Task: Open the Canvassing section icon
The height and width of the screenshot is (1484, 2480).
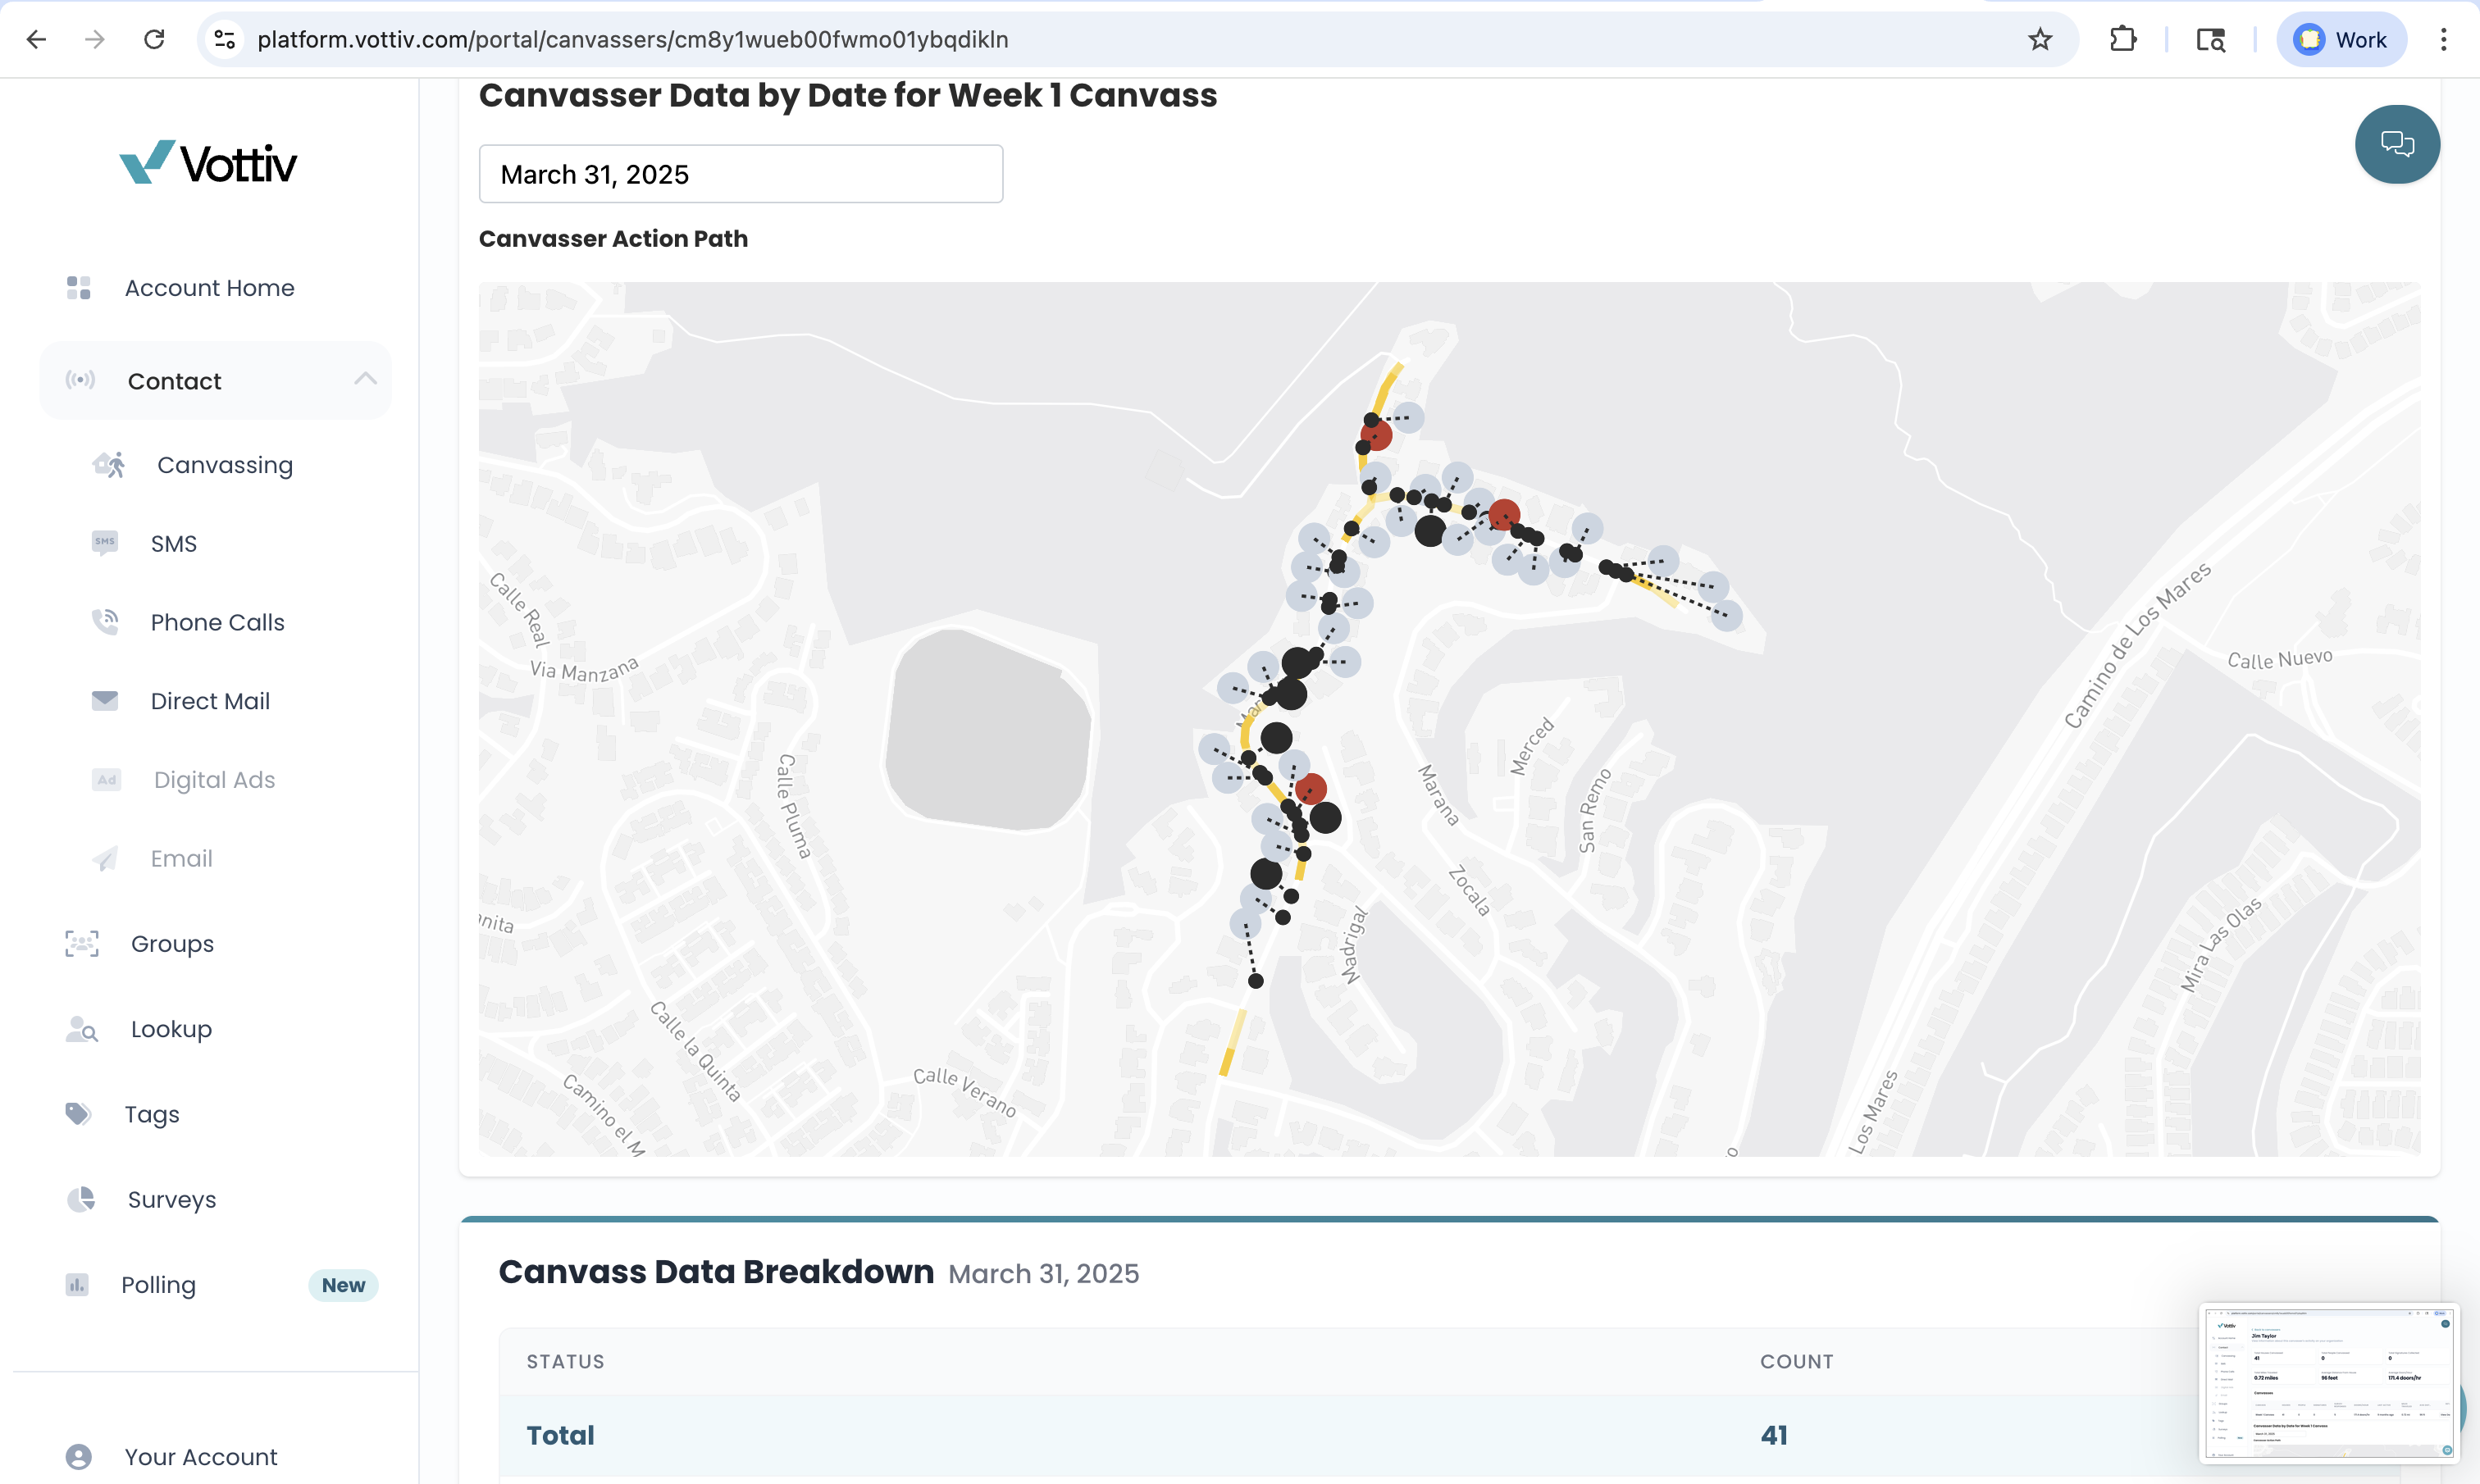Action: tap(108, 465)
